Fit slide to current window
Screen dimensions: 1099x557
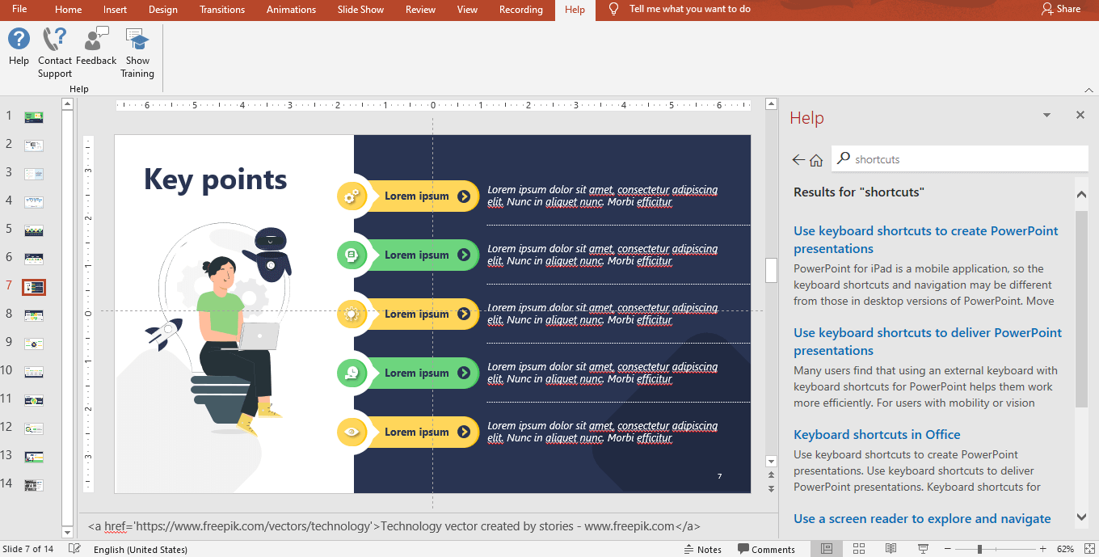(1088, 549)
